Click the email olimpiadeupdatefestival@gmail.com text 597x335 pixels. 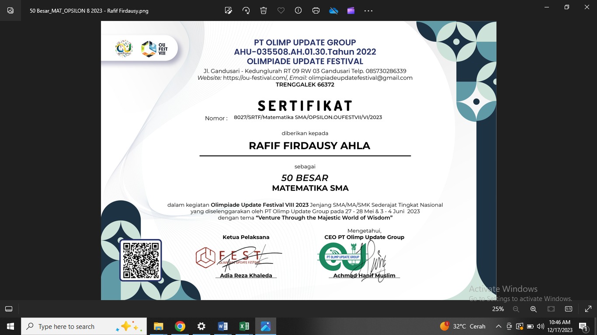coord(361,78)
